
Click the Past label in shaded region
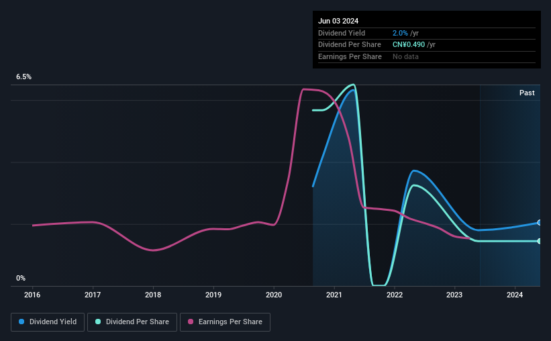[x=527, y=93]
